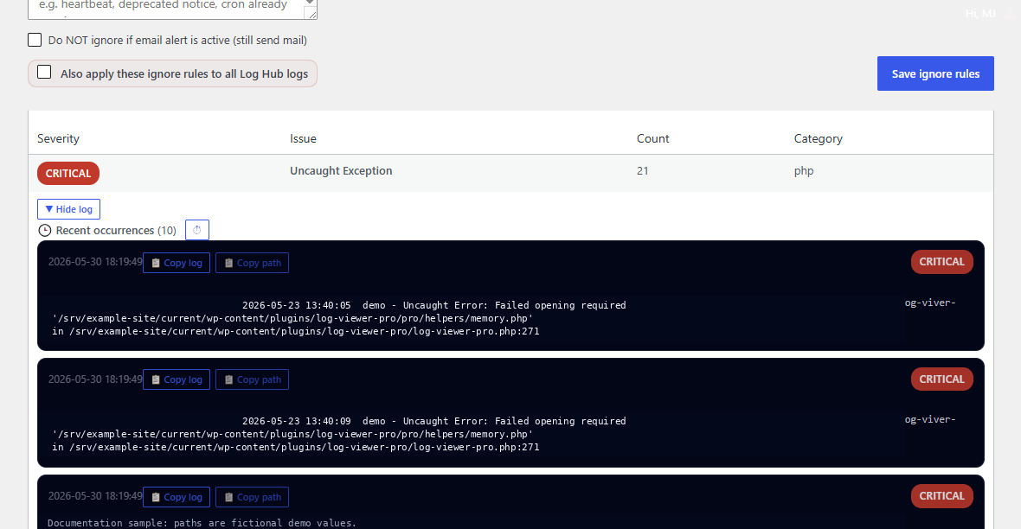Click the refresh icon beside Recent occurrences
The image size is (1021, 529).
click(197, 230)
